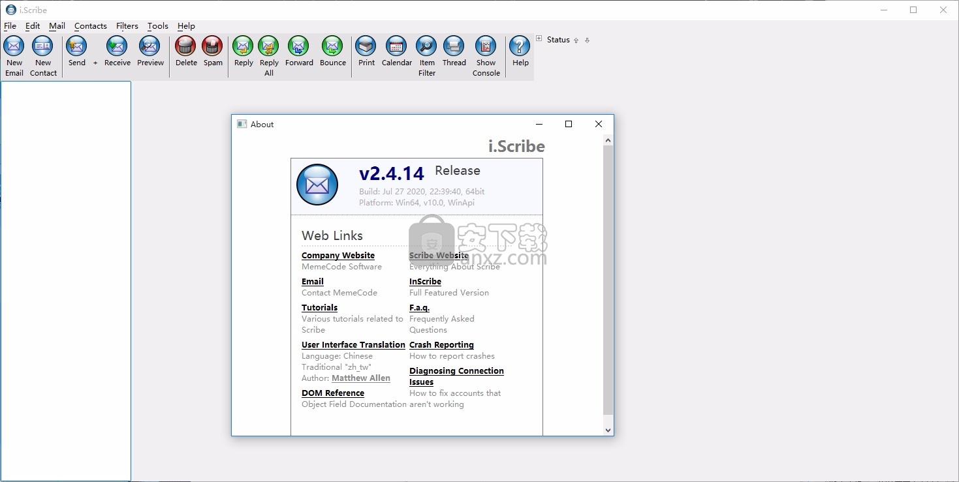Open the Tutorials link

(x=320, y=308)
